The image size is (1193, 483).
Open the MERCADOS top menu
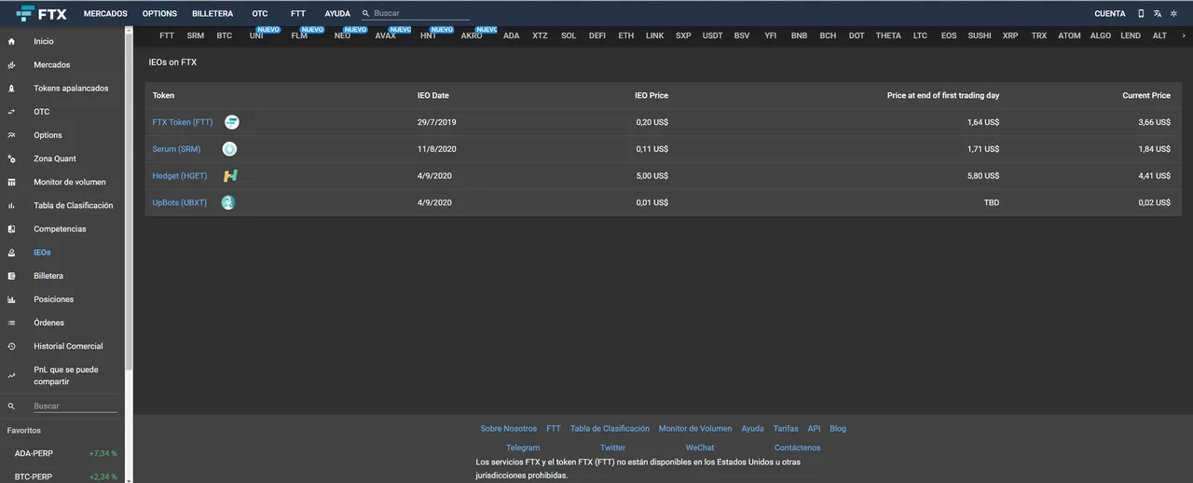[105, 14]
